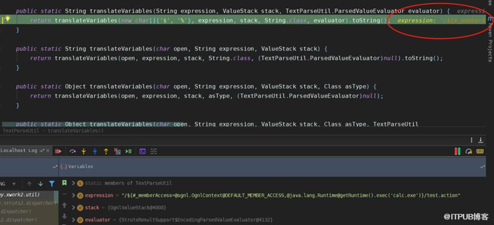The image size is (494, 225).
Task: Click the green Run to Cursor icon
Action: pos(128,151)
